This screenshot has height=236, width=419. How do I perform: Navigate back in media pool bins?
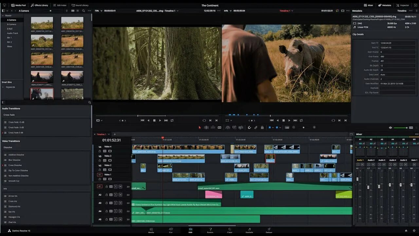pos(11,11)
